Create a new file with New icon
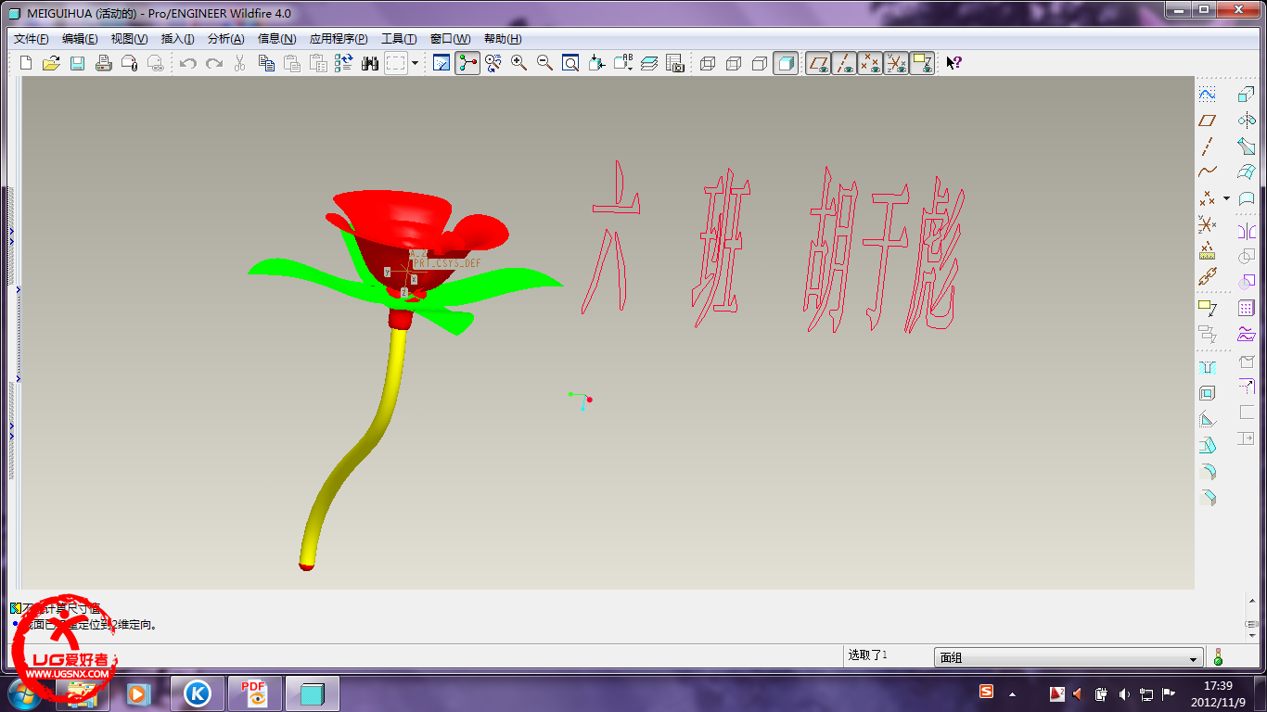The width and height of the screenshot is (1267, 712). [26, 63]
